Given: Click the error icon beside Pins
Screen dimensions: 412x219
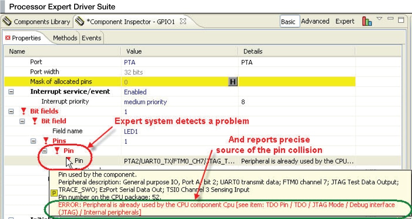Looking at the screenshot, I should 46,141.
